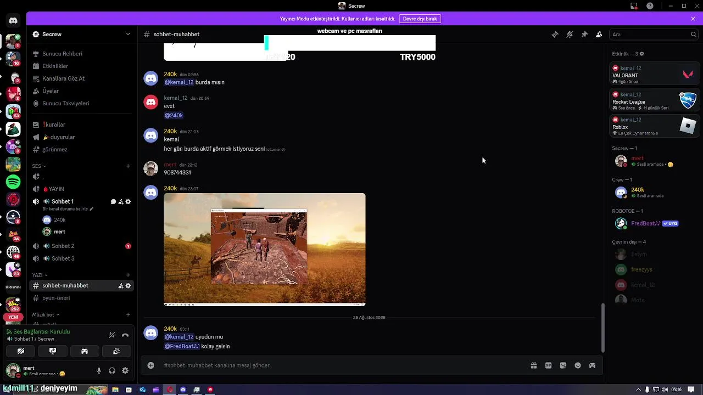The image size is (703, 395).
Task: Open Kanallara Göz At
Action: tap(82, 78)
